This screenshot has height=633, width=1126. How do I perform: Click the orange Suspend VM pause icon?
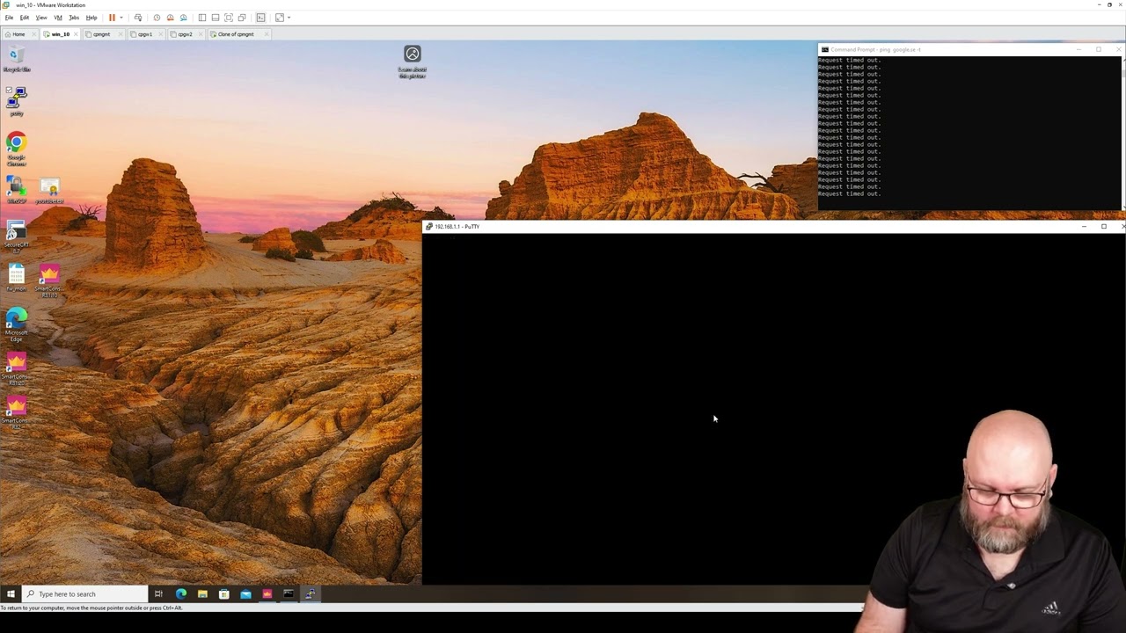[112, 18]
